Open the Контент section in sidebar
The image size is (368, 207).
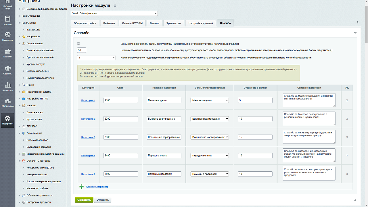[x=7, y=20]
